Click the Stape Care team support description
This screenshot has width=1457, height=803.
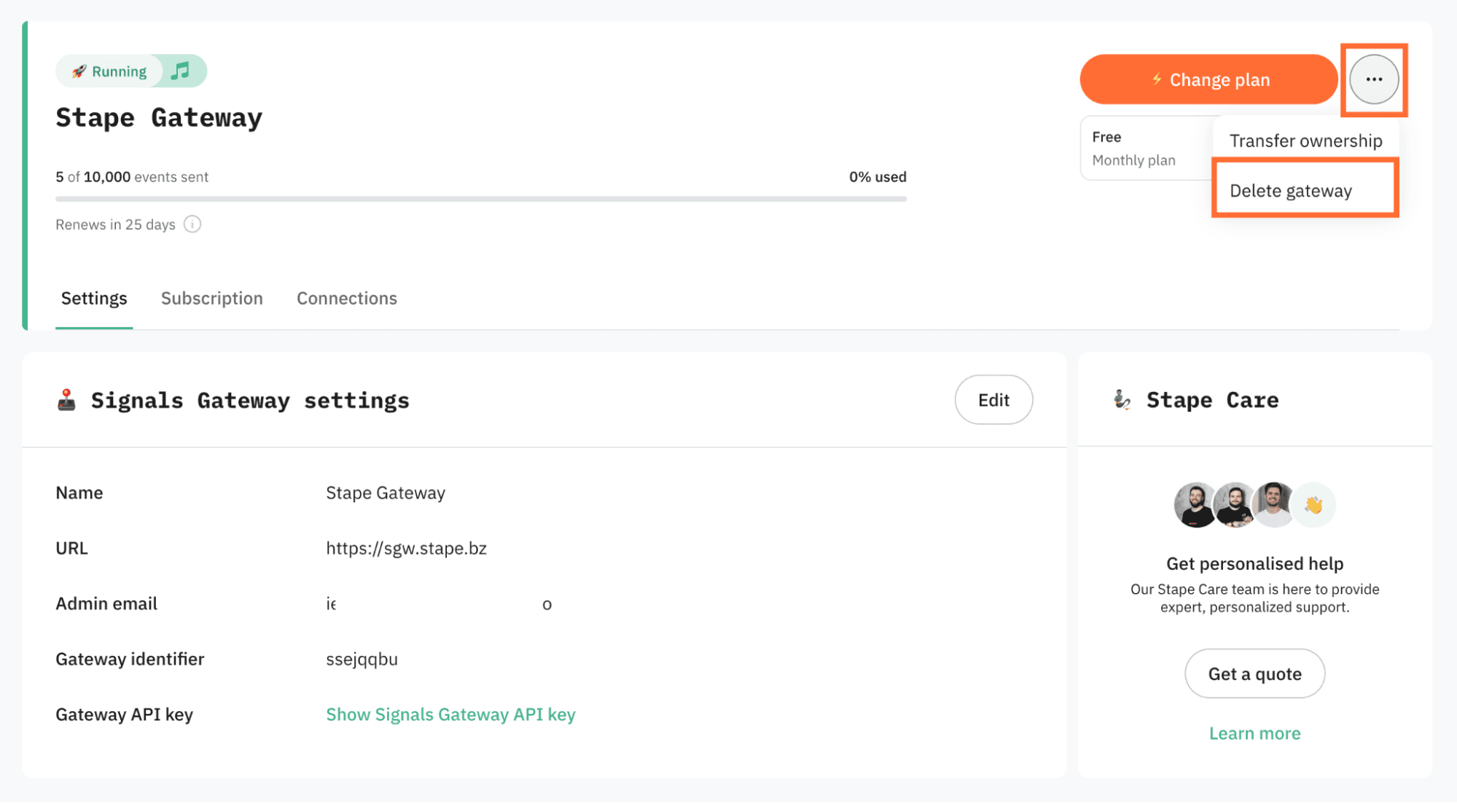click(x=1254, y=598)
